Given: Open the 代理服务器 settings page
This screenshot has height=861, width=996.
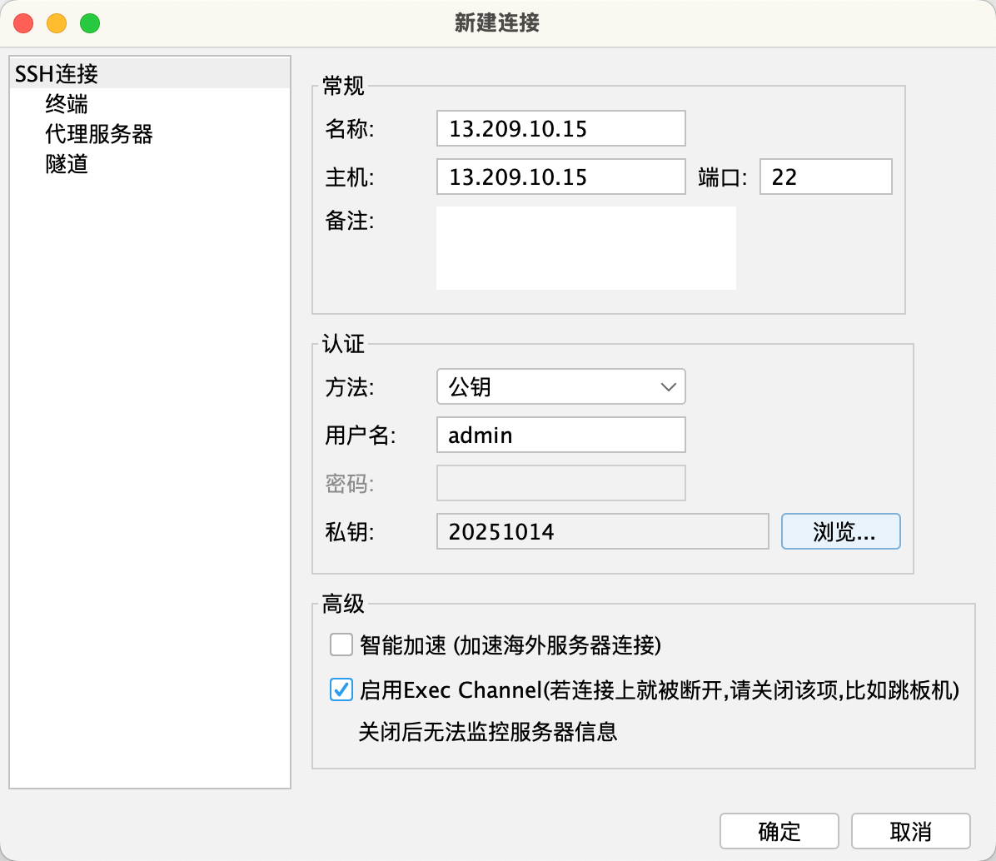Looking at the screenshot, I should click(99, 134).
